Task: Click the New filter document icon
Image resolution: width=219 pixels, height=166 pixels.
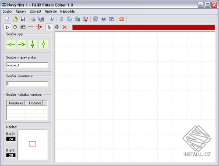Action: (7, 19)
